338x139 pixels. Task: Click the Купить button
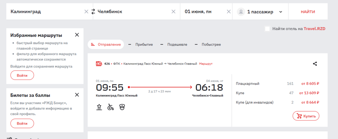(306, 116)
